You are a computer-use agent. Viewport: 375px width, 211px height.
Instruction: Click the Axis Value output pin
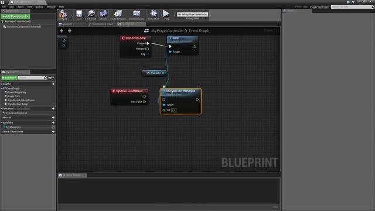click(145, 101)
